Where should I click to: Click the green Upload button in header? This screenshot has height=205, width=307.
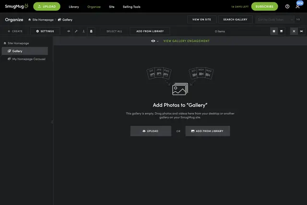click(x=47, y=6)
